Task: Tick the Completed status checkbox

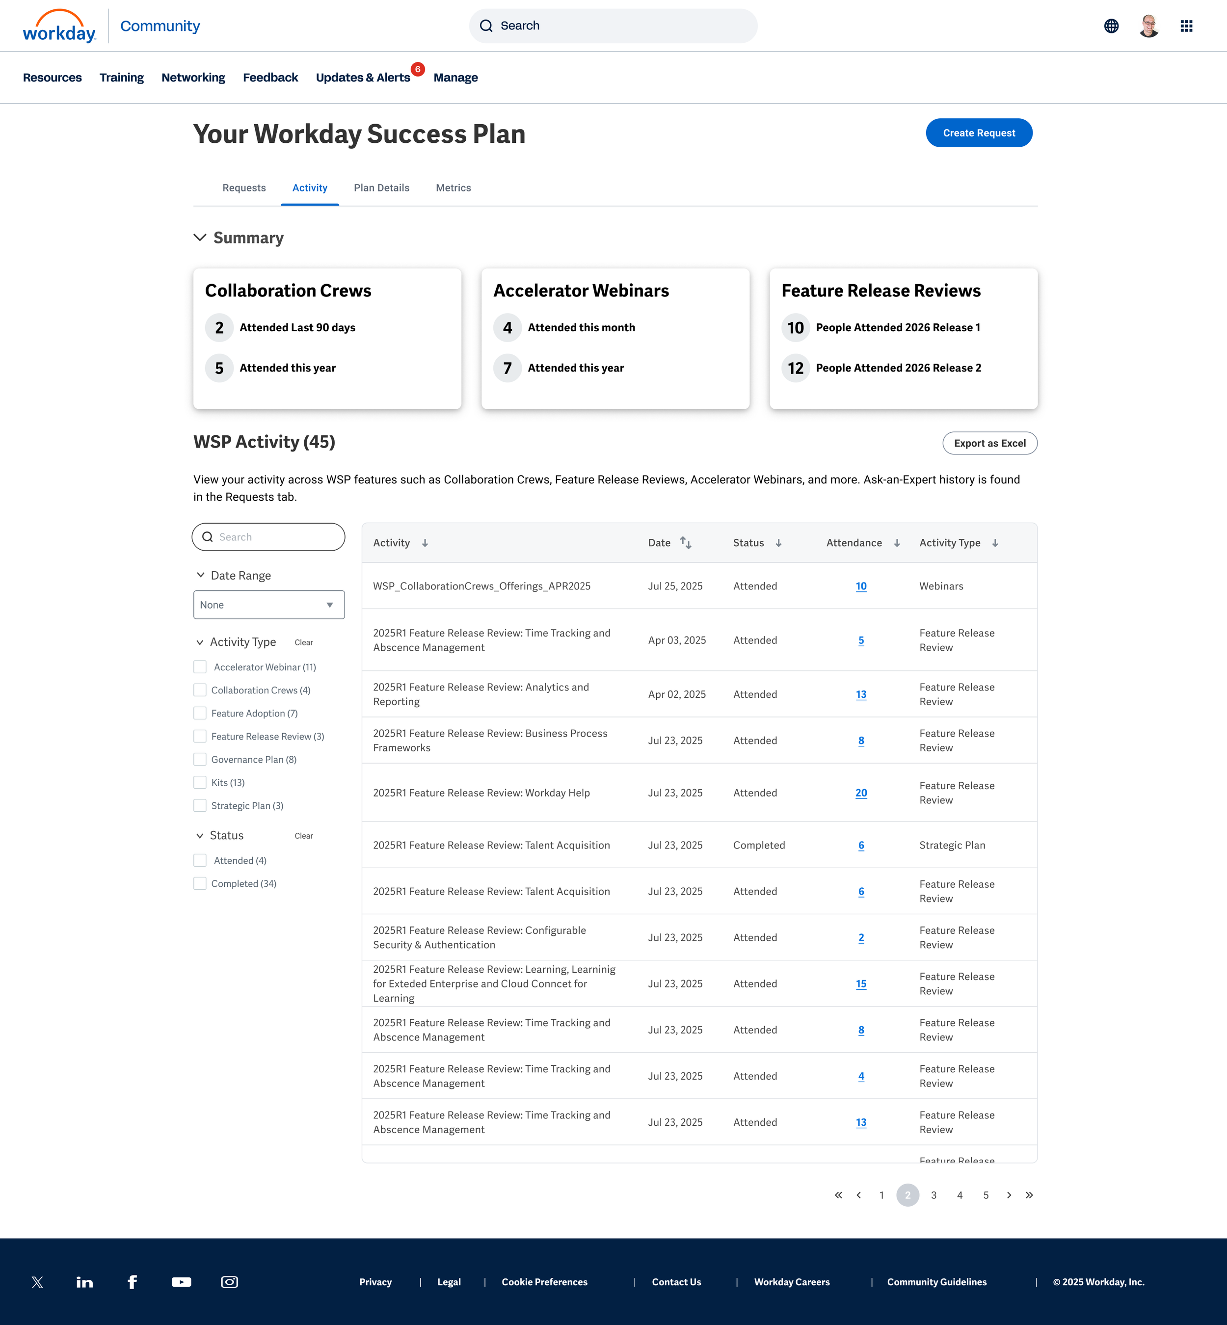Action: [200, 883]
